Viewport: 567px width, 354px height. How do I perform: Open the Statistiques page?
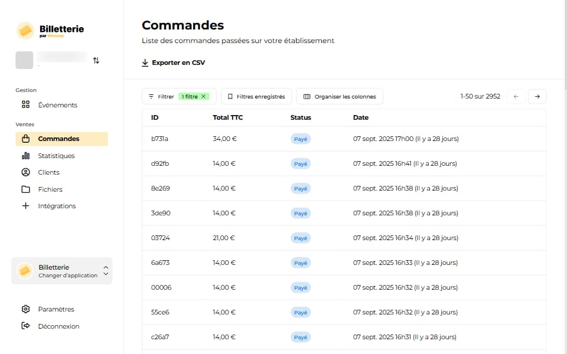point(56,156)
